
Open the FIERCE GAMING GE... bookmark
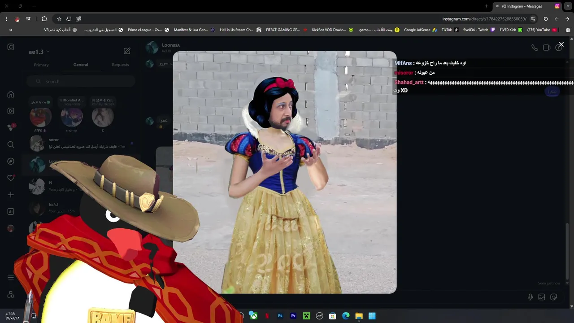coord(287,30)
